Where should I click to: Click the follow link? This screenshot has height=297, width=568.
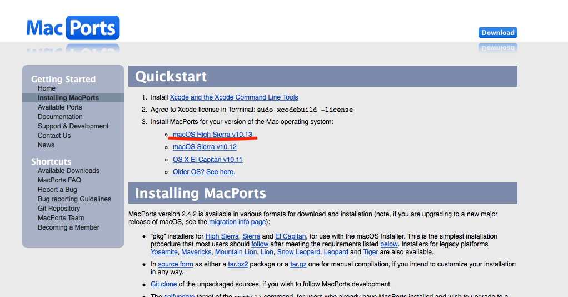pyautogui.click(x=260, y=244)
